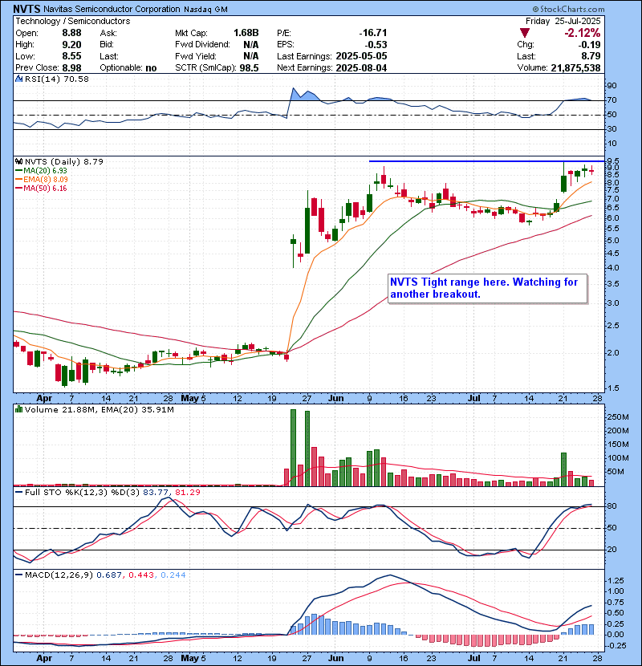
Task: Click the Open price value 8.88
Action: click(71, 33)
